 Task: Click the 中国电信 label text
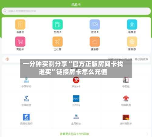pyautogui.click(x=26, y=105)
